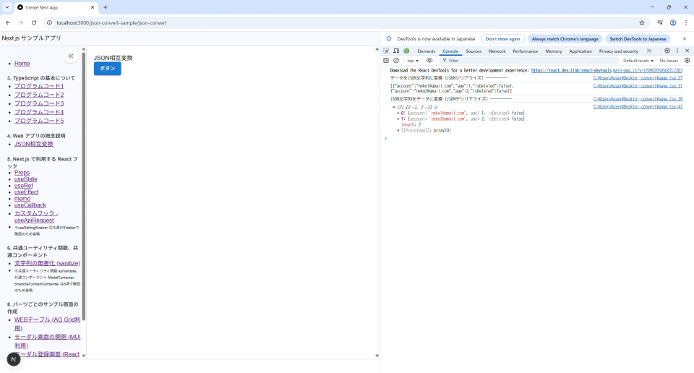Click the Don't show again button

click(503, 39)
